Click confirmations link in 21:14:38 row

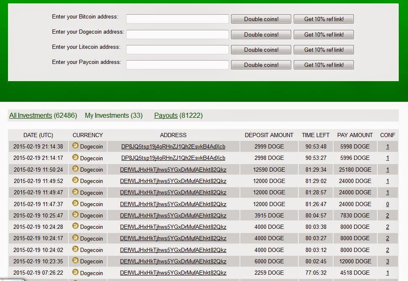(387, 147)
